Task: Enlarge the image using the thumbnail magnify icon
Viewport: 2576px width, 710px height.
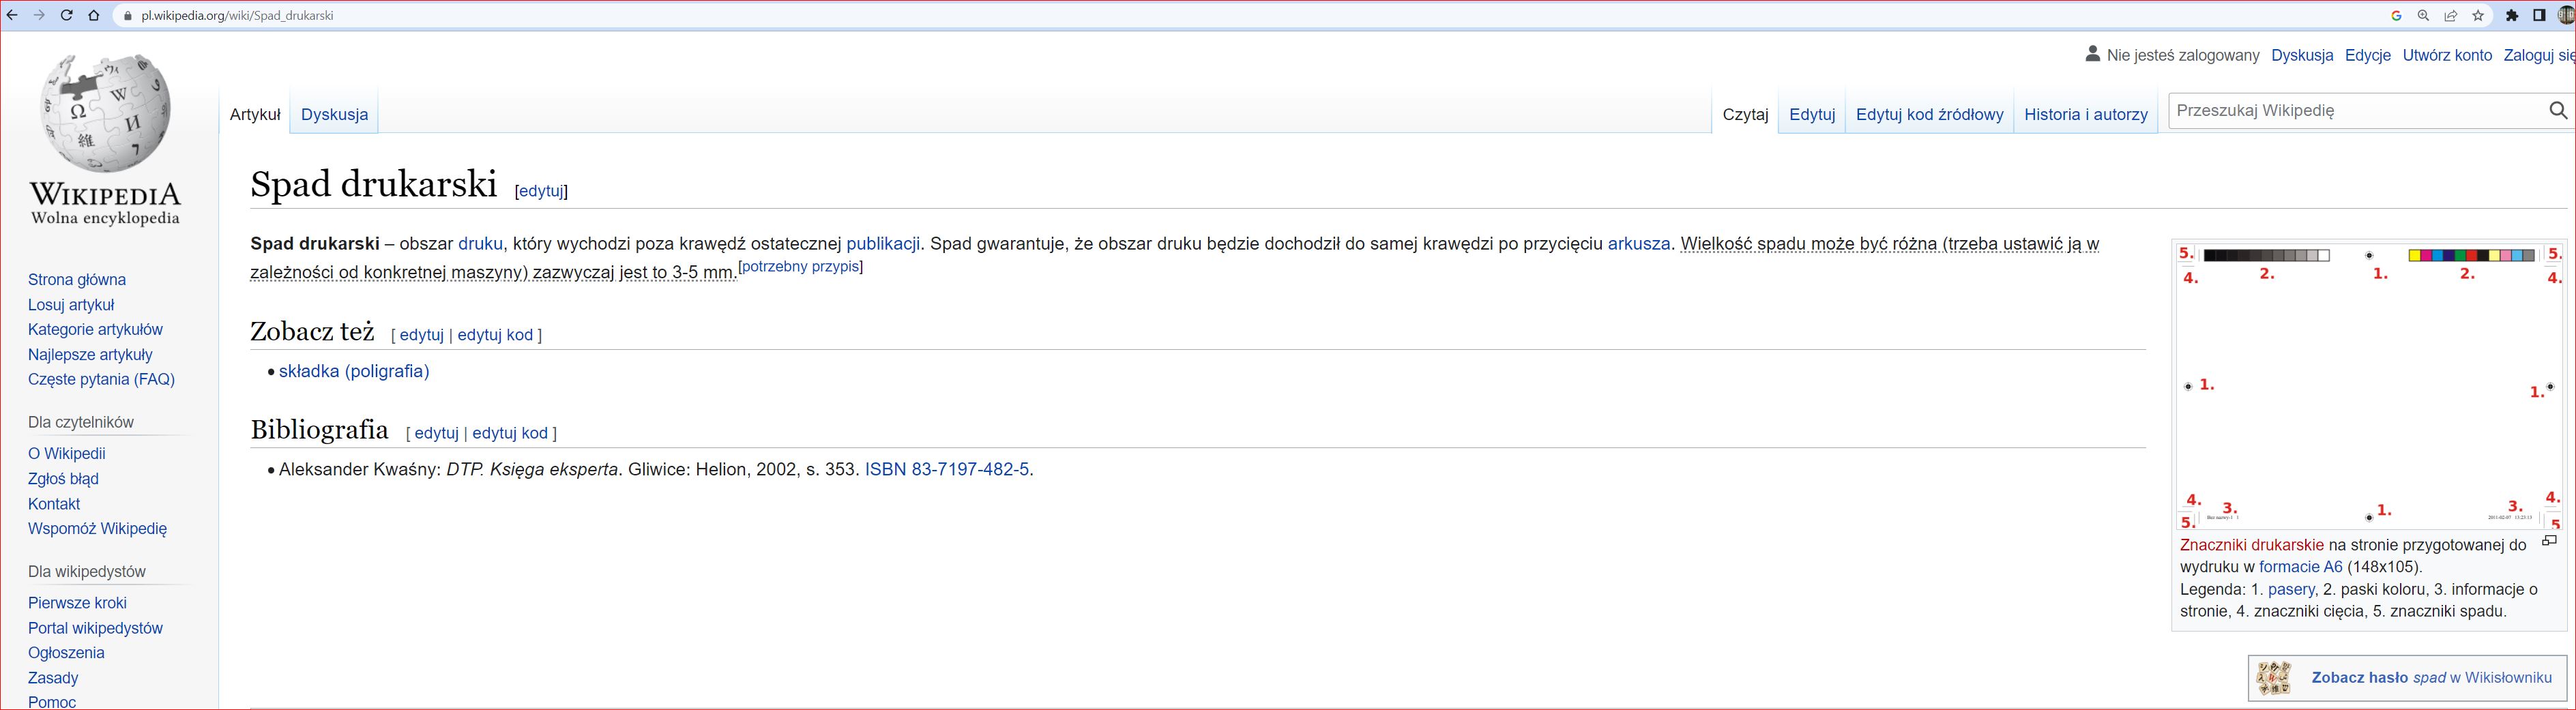Action: tap(2549, 541)
